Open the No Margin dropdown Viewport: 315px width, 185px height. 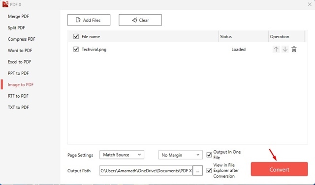tap(180, 155)
